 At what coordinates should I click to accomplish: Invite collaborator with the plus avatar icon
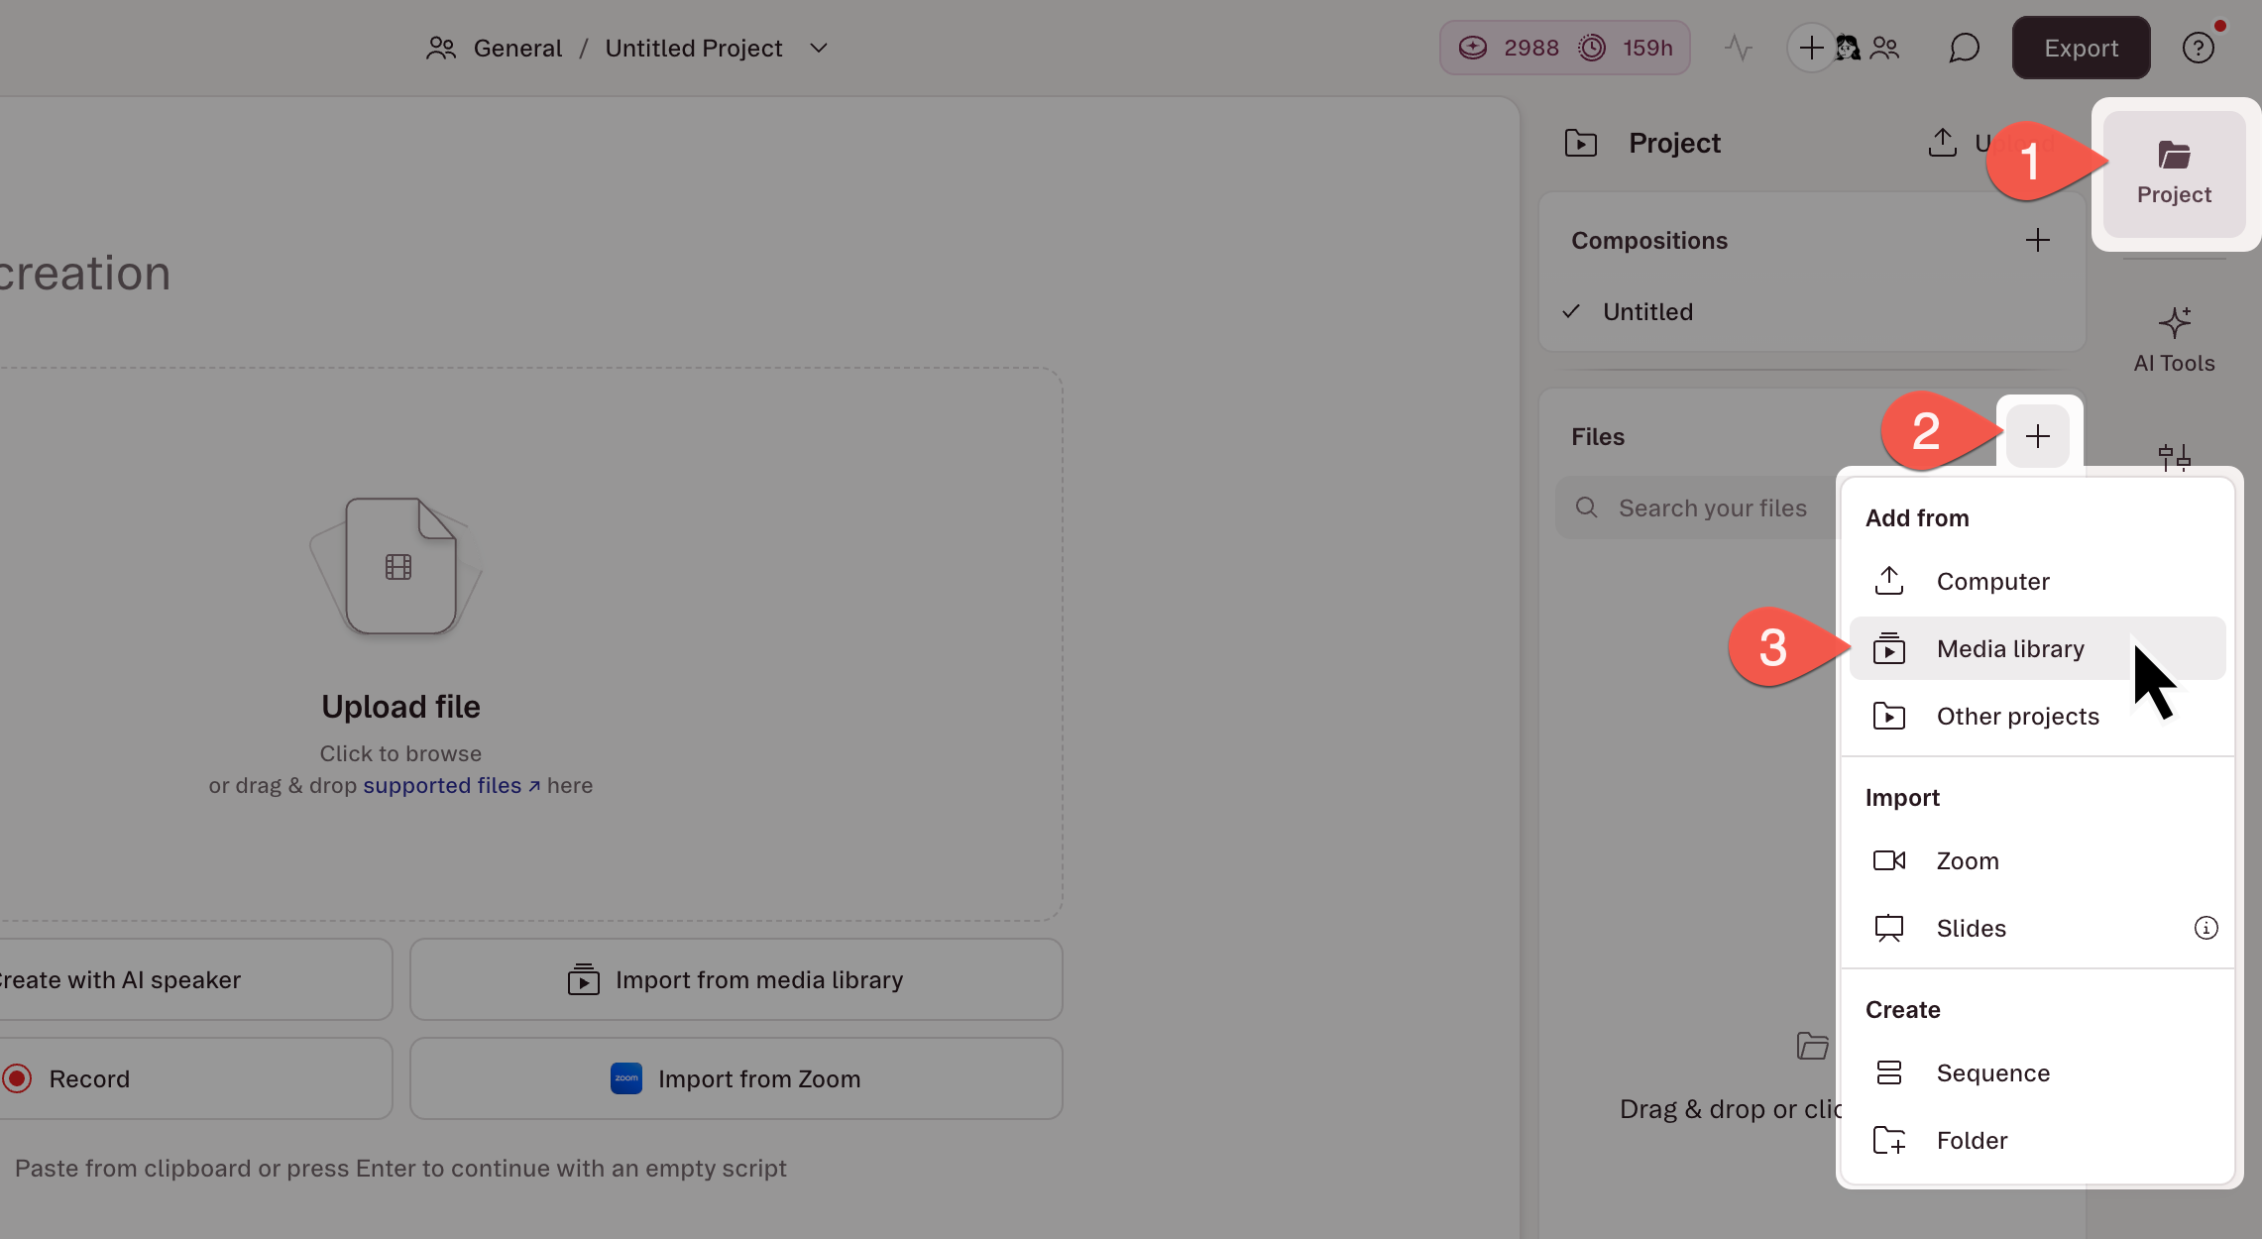[x=1811, y=48]
